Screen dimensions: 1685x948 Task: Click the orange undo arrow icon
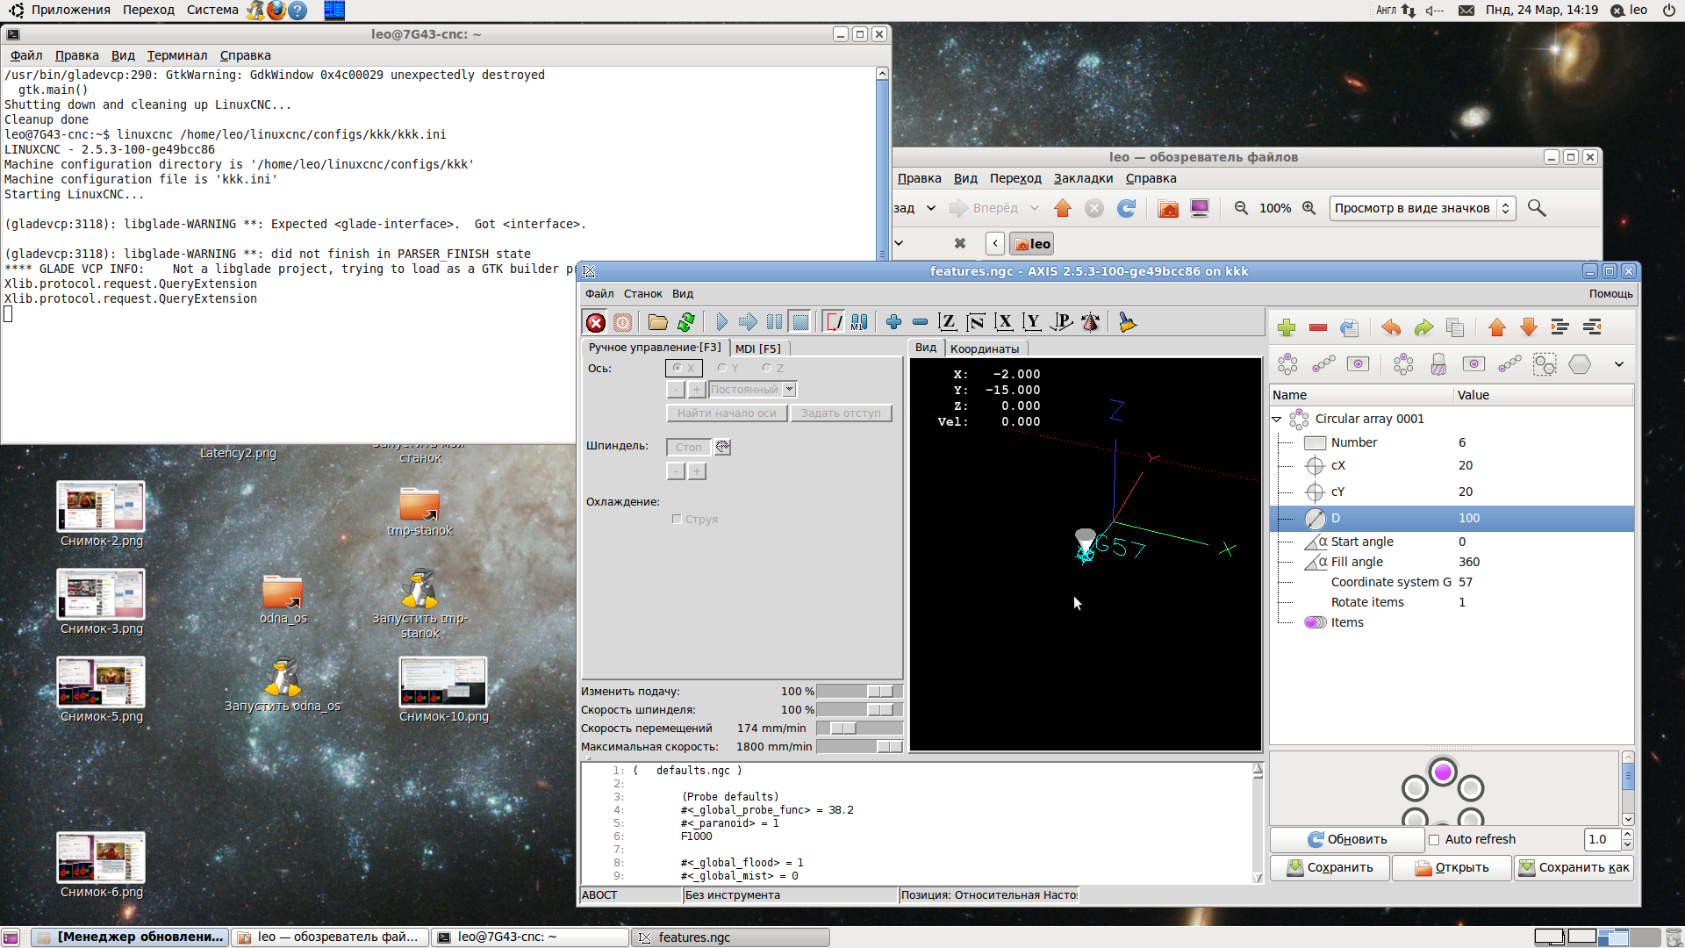(x=1391, y=328)
